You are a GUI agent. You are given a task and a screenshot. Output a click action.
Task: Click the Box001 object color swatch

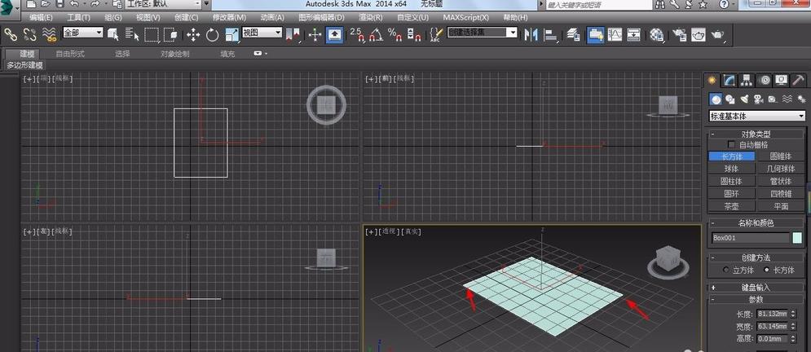point(796,238)
